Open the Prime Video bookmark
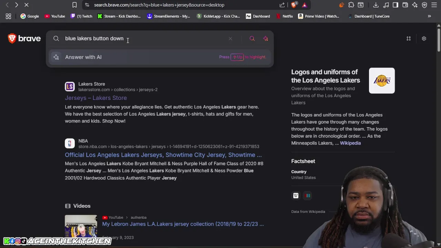The height and width of the screenshot is (248, 441). coord(319,16)
